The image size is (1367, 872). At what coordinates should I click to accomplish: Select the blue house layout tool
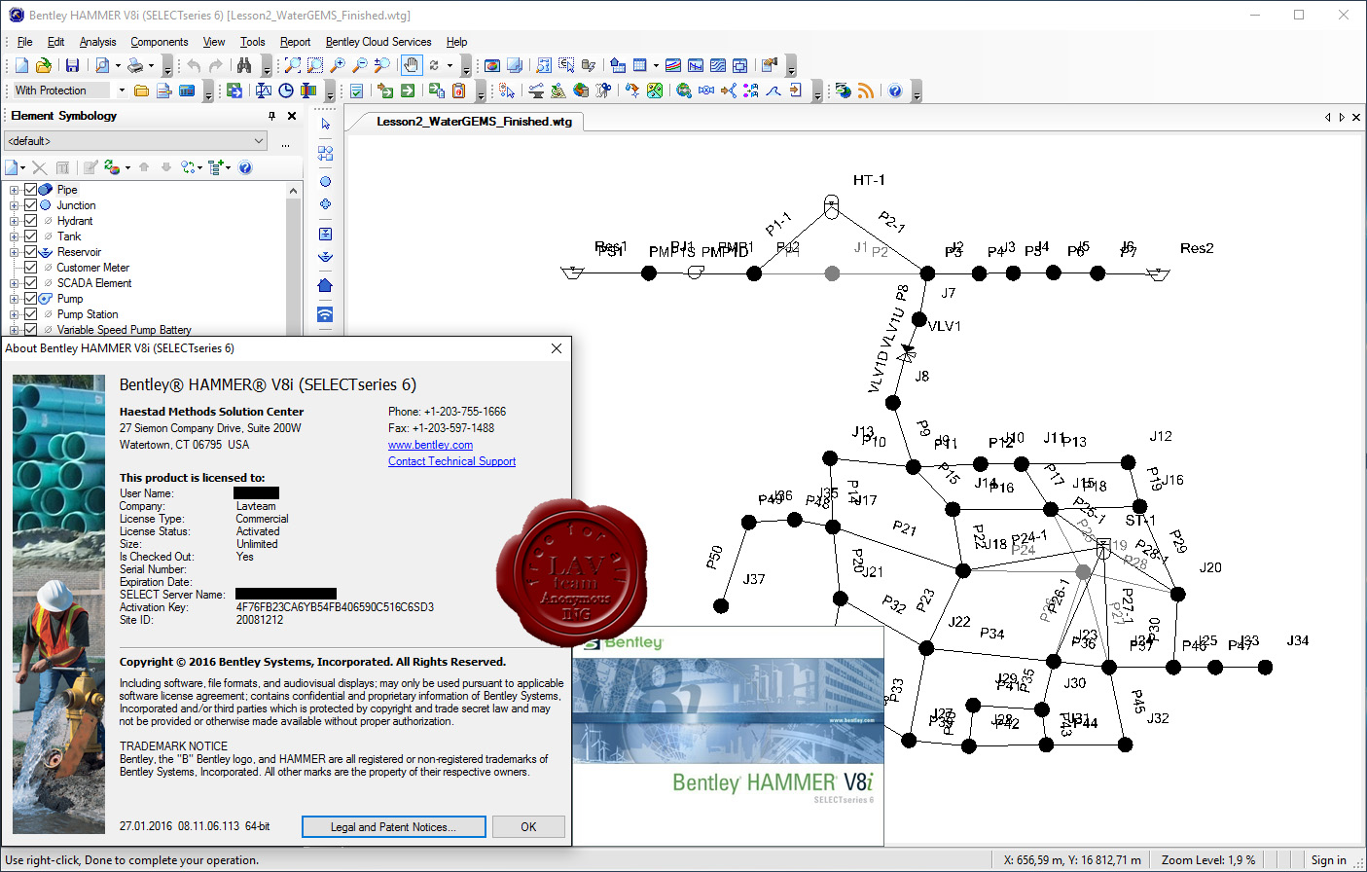pyautogui.click(x=325, y=285)
